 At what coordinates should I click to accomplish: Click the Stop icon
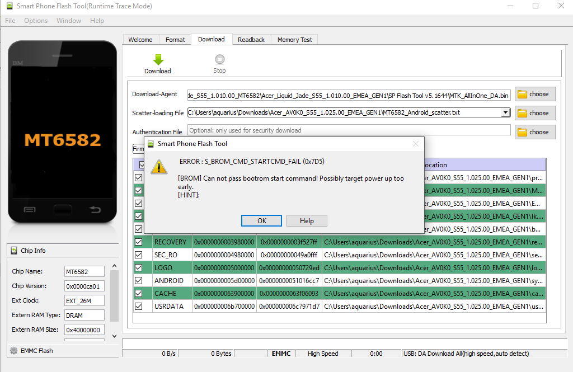219,59
